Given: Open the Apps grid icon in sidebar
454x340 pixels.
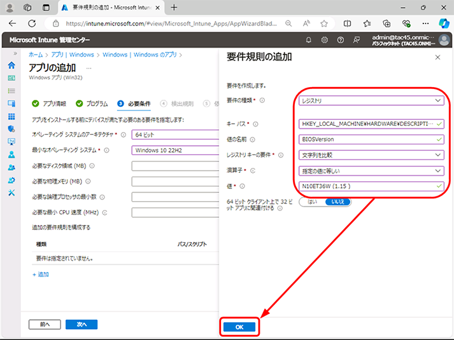Looking at the screenshot, I should point(11,116).
